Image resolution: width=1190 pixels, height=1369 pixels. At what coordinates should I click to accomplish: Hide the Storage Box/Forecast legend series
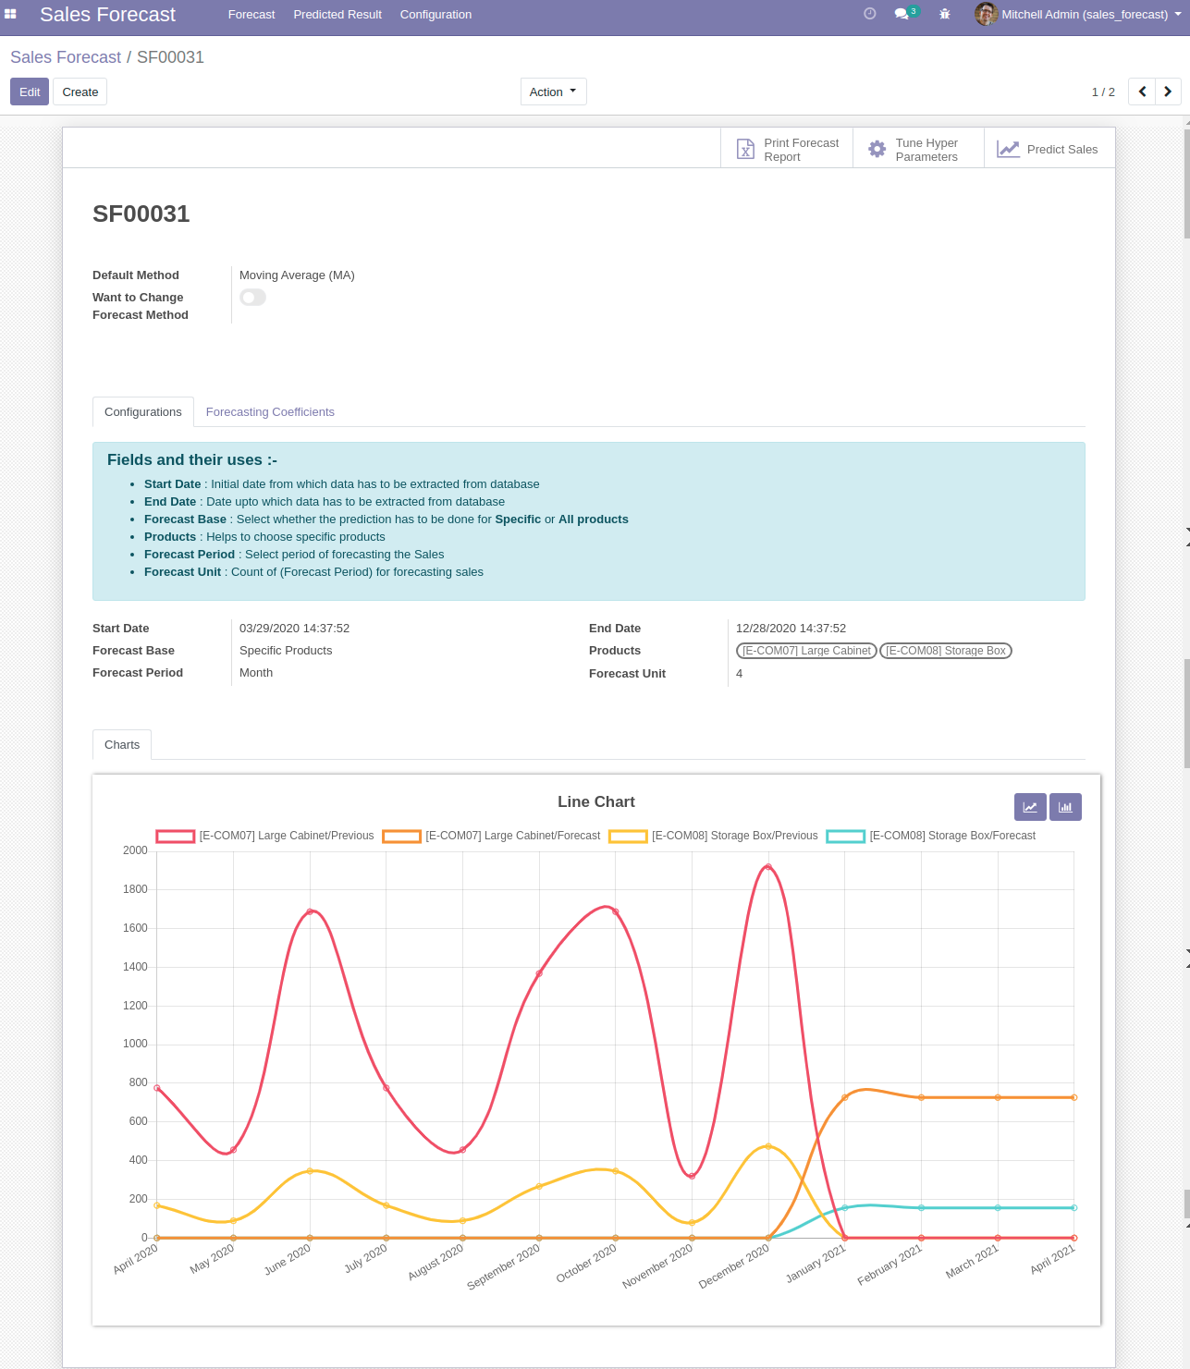coord(951,836)
